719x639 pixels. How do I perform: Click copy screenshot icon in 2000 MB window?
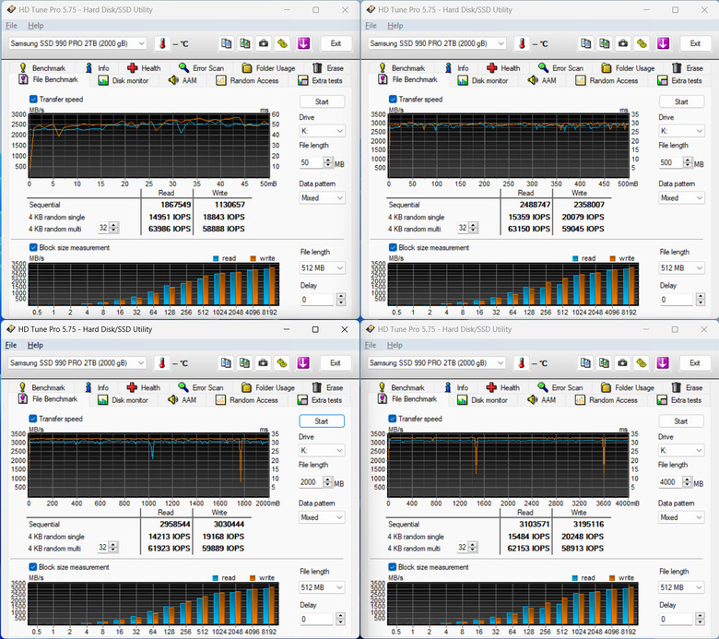coord(245,363)
